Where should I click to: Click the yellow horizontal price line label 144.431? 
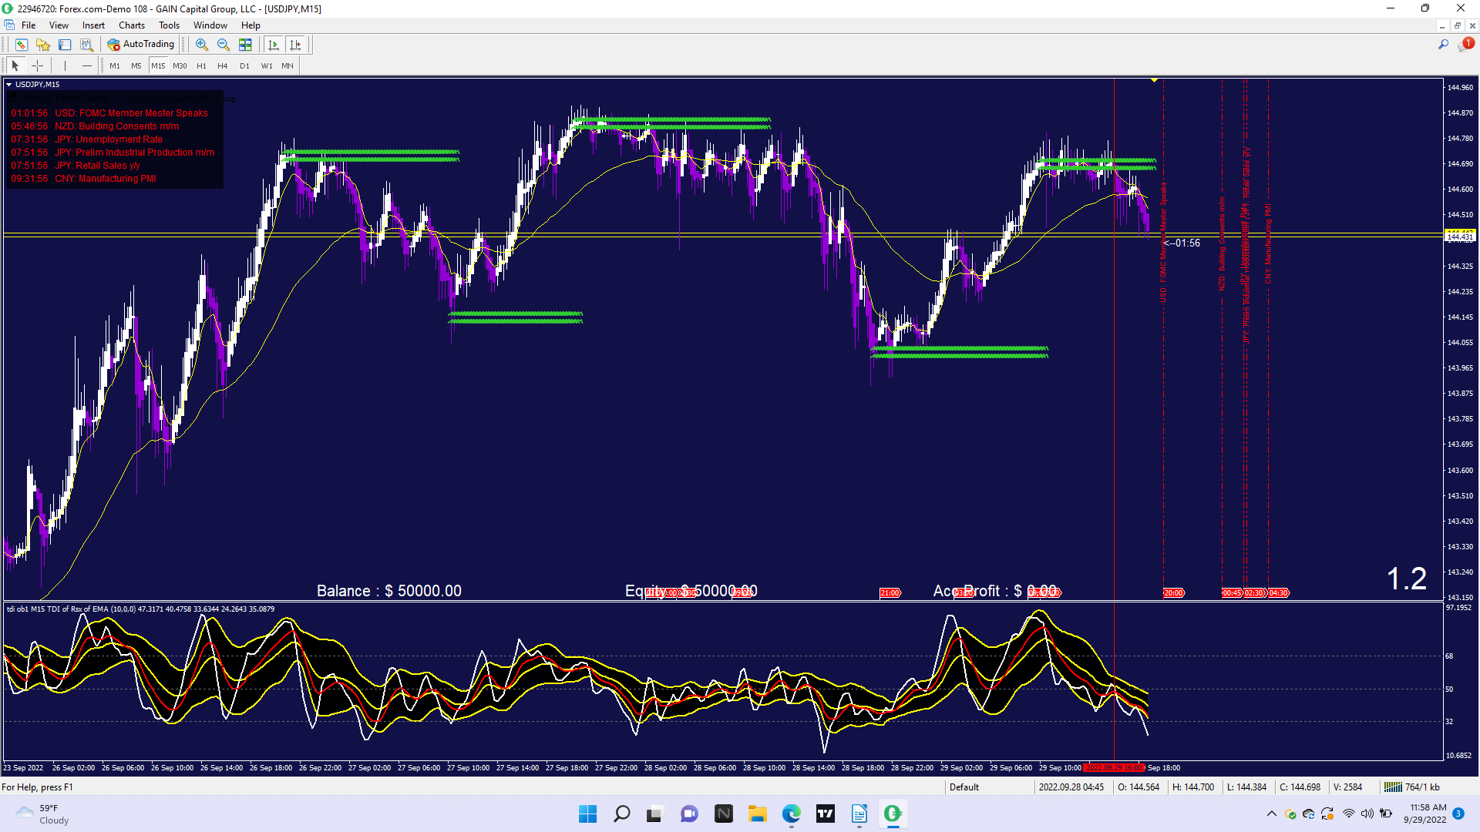(1460, 237)
